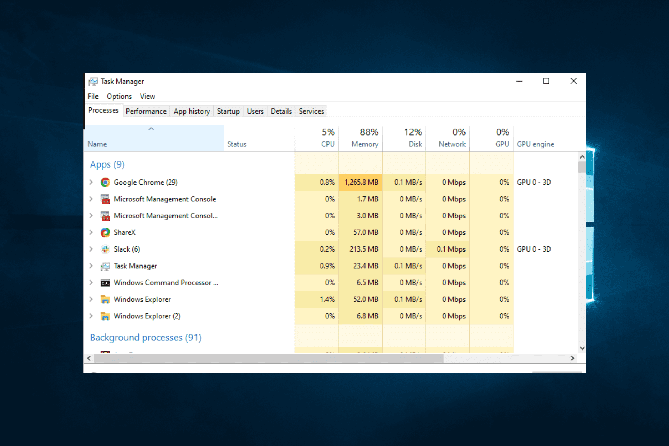Screen dimensions: 669x446
Task: Click the horizontal scrollbar thumb
Action: point(269,358)
